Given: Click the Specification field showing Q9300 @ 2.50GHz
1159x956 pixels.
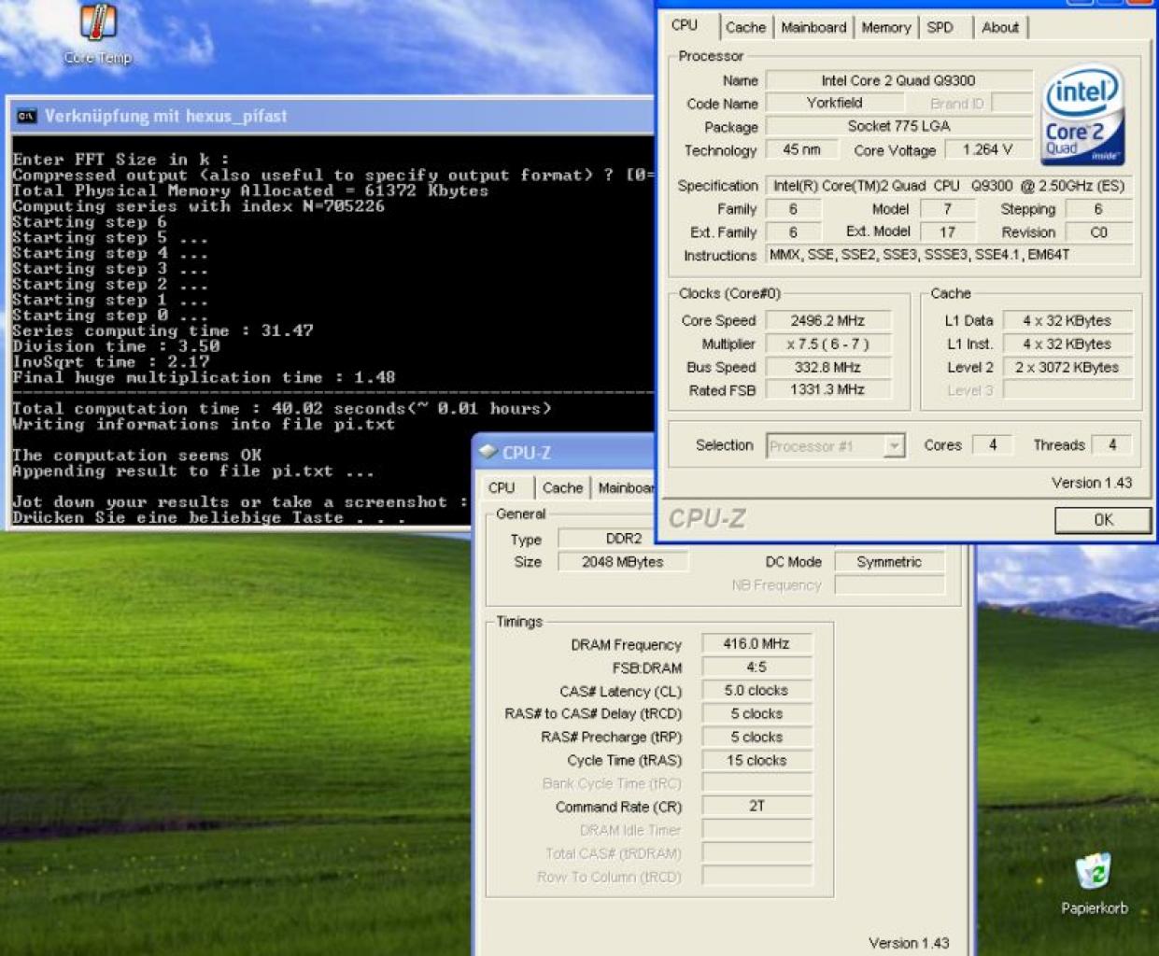Looking at the screenshot, I should click(949, 186).
